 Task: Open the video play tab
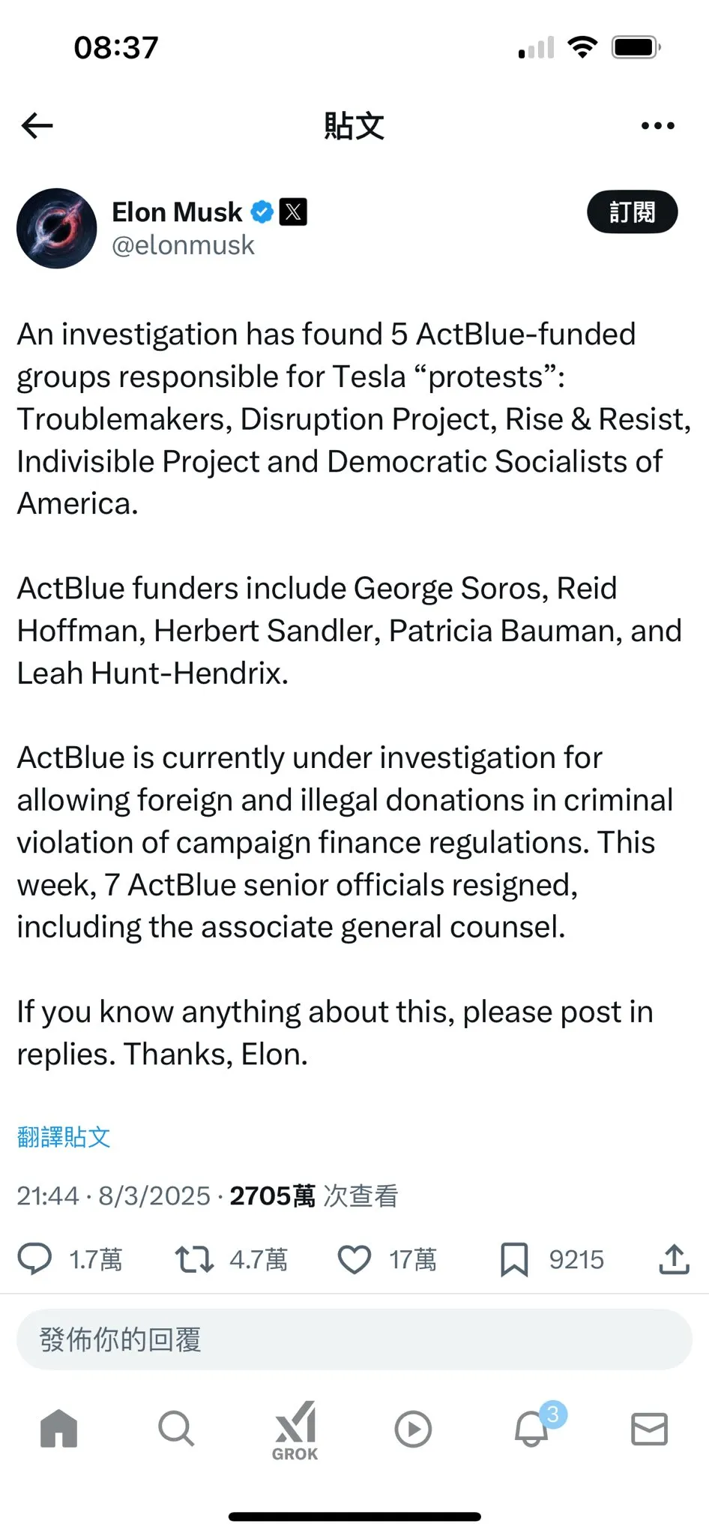point(413,1429)
